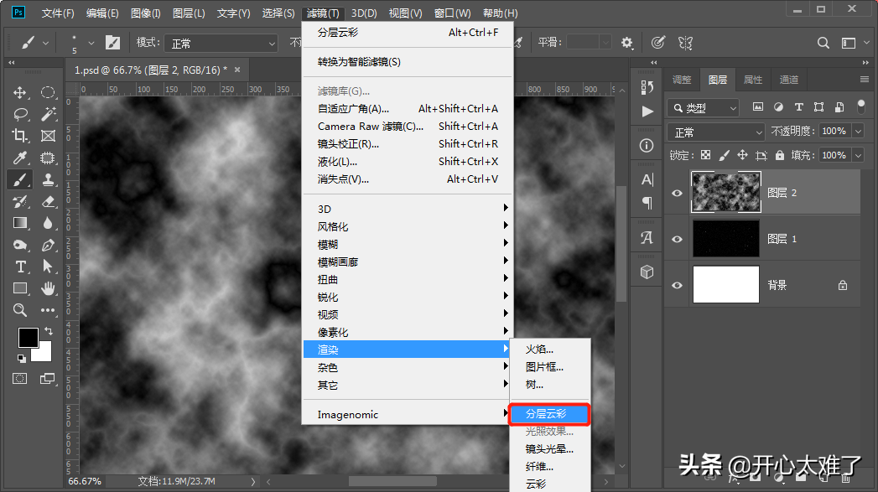878x492 pixels.
Task: Toggle Quick Mask mode
Action: 19,379
